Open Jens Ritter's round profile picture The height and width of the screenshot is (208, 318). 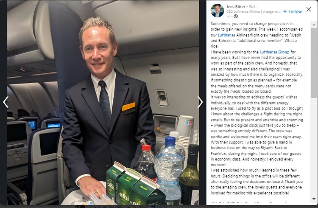pos(218,11)
